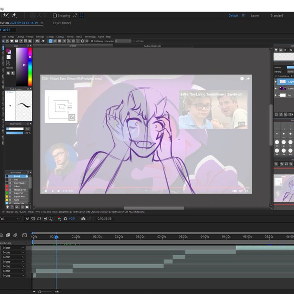
Task: Click the camera snapshot icon below the viewer
Action: (83, 219)
